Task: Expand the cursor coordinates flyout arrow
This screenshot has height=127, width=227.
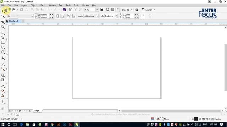Action: (22, 119)
